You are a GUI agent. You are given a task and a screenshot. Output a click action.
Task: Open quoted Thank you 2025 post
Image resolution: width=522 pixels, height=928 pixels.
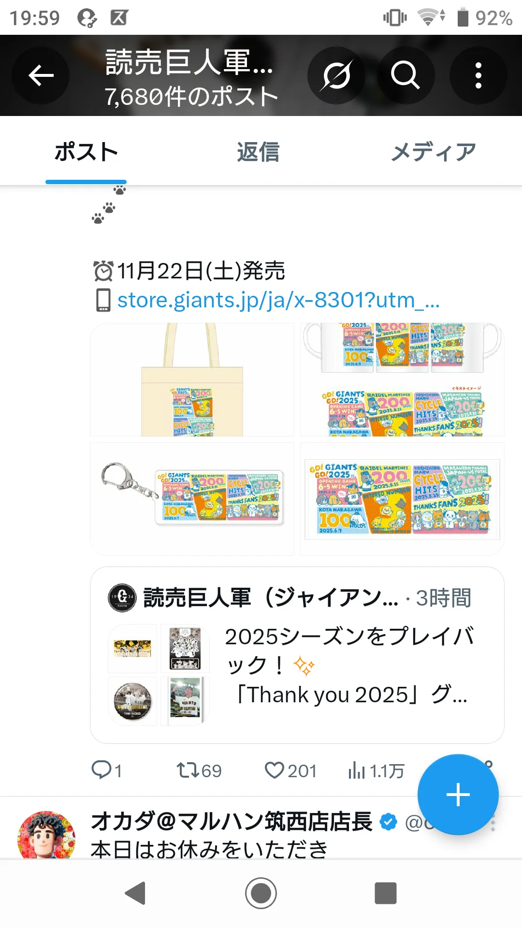pyautogui.click(x=297, y=655)
